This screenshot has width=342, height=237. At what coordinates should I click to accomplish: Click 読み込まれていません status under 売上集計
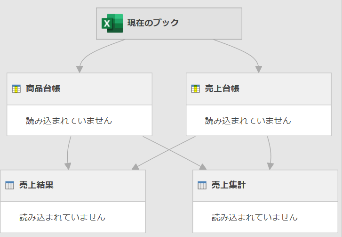coord(255,217)
